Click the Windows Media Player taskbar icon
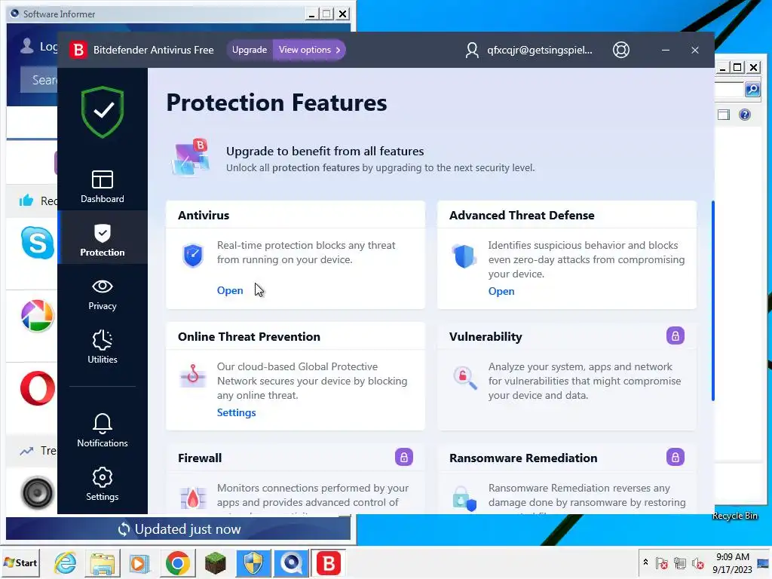This screenshot has width=772, height=579. click(139, 562)
